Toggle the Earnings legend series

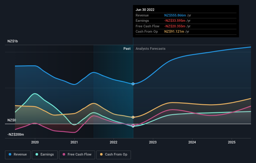coord(45,155)
